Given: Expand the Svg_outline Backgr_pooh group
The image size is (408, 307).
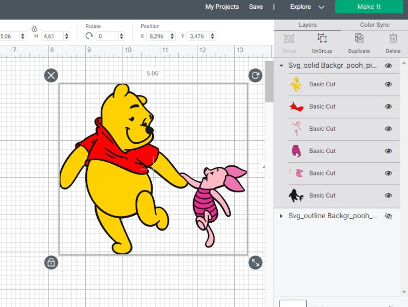Looking at the screenshot, I should 281,216.
